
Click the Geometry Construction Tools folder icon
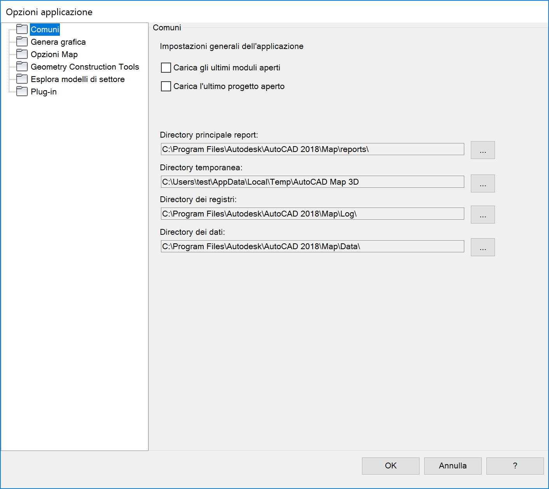(22, 66)
